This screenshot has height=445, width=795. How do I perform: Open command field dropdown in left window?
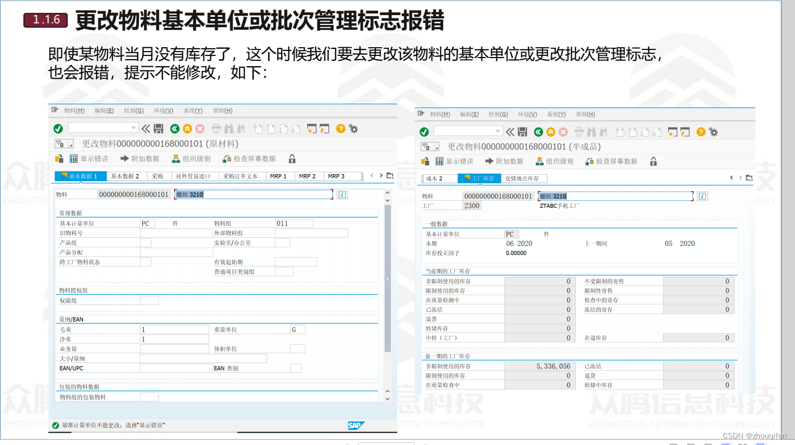tap(133, 128)
